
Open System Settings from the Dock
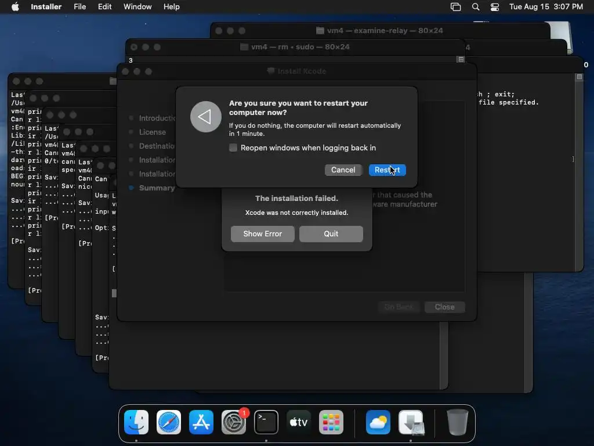click(234, 422)
